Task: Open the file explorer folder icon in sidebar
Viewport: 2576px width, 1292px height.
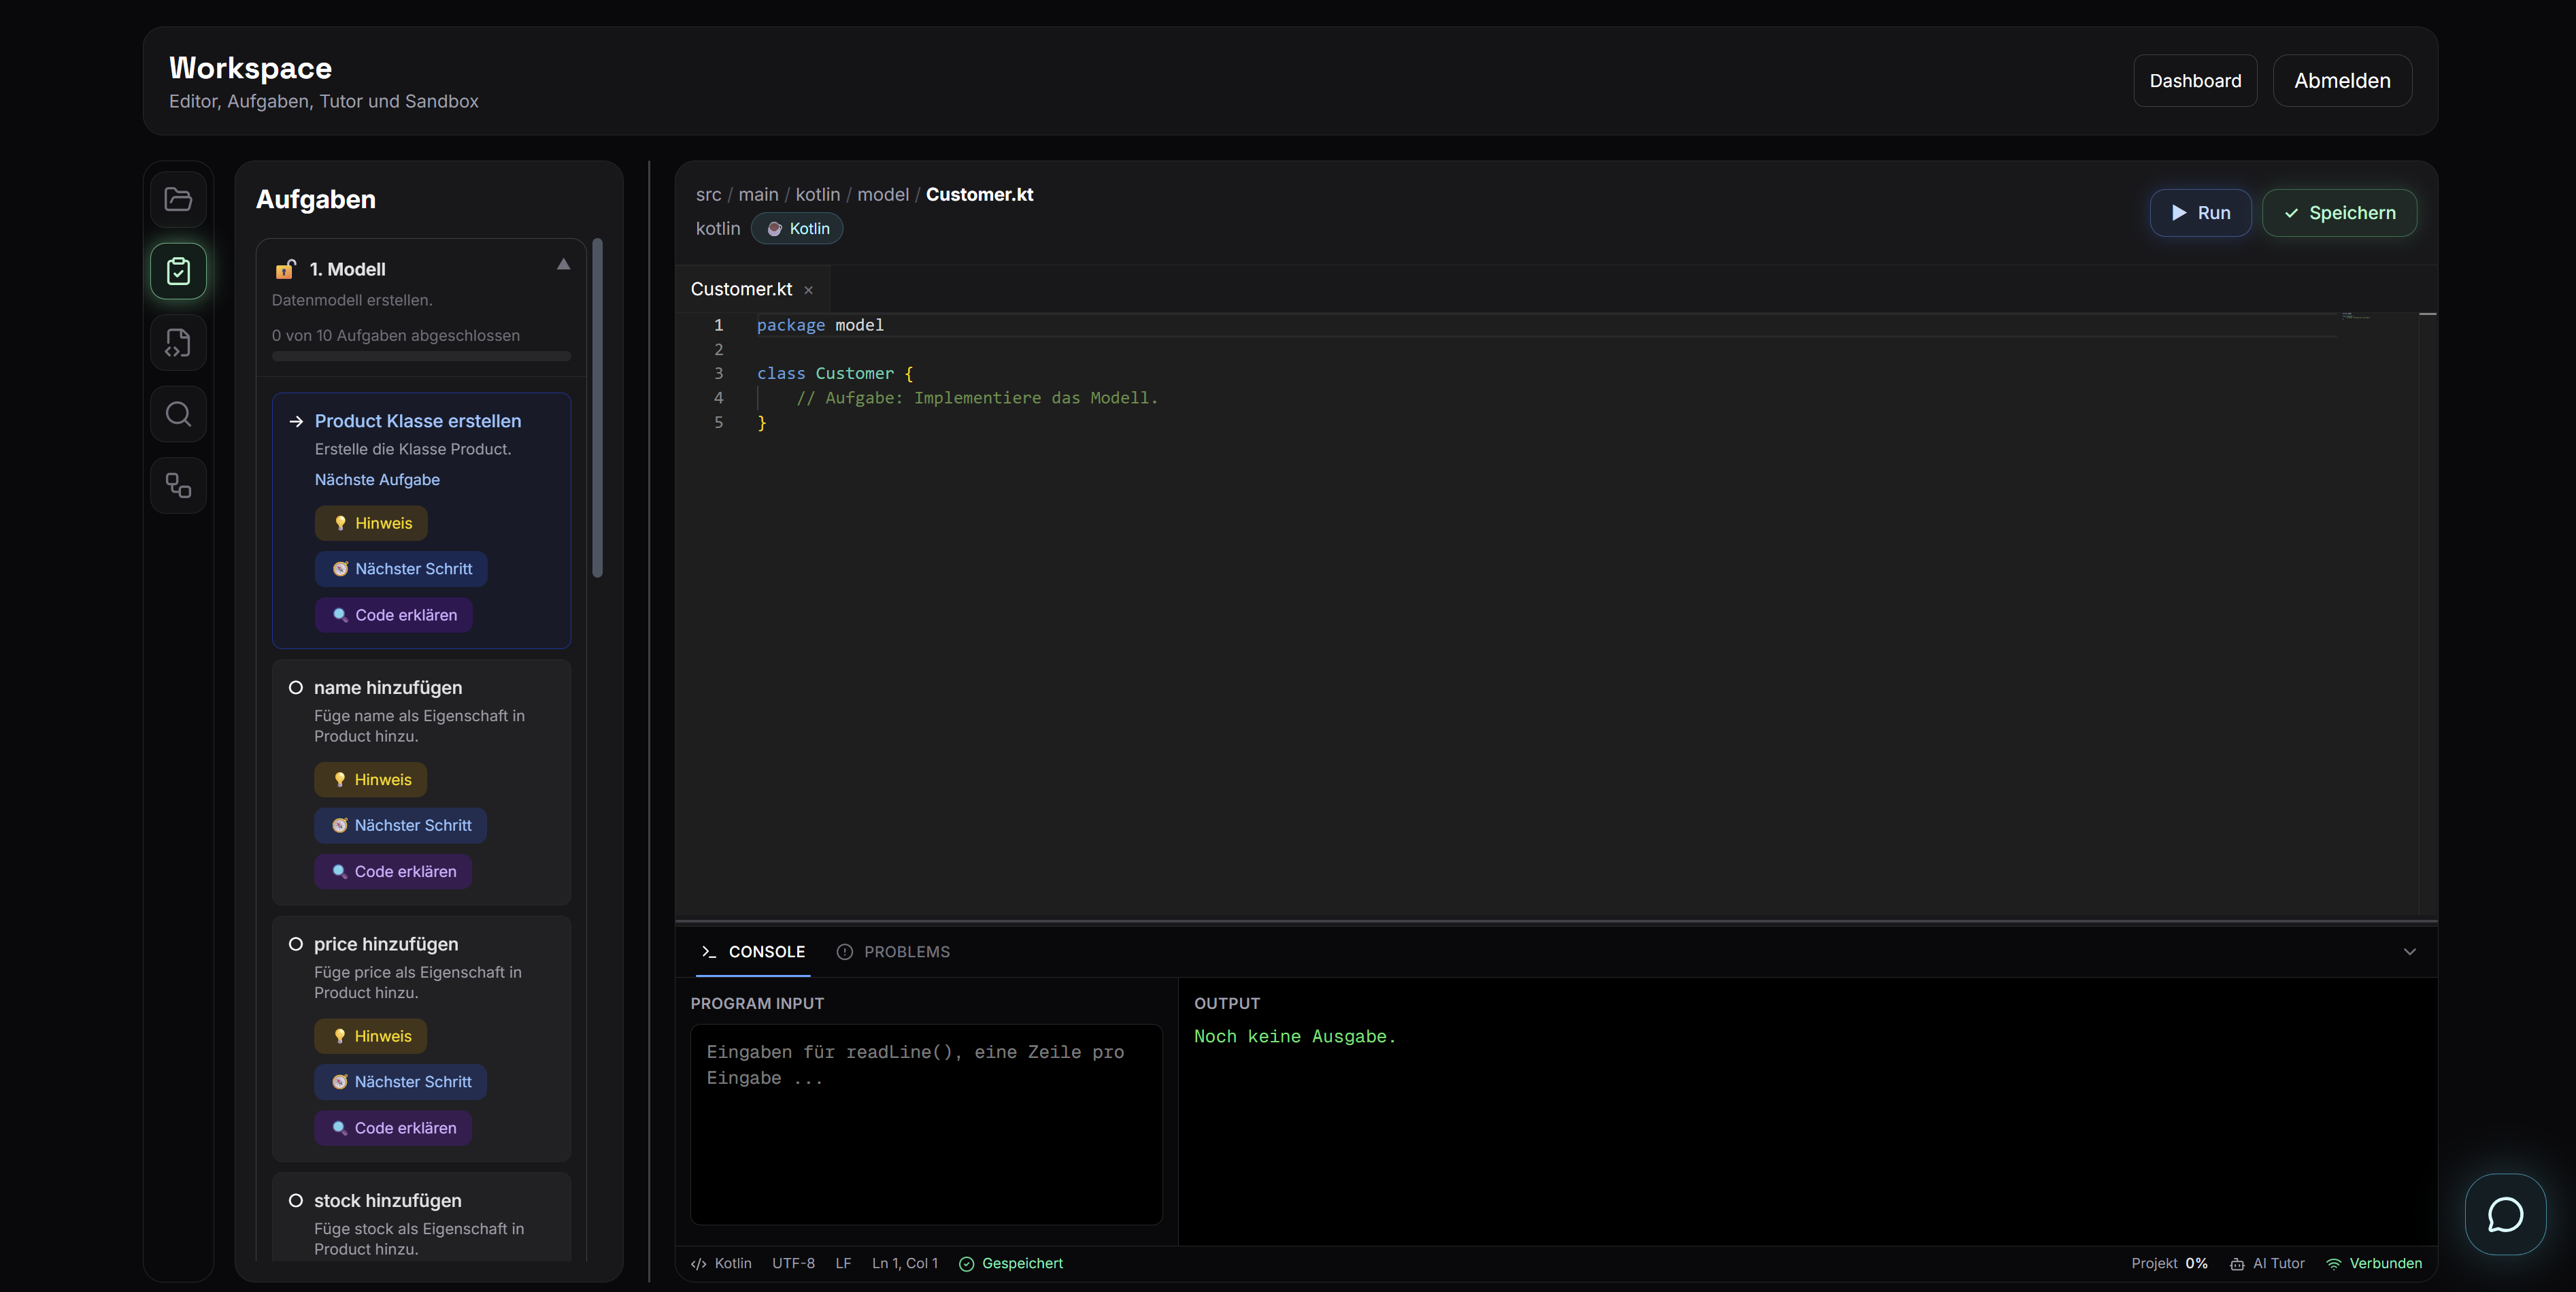Action: click(178, 199)
